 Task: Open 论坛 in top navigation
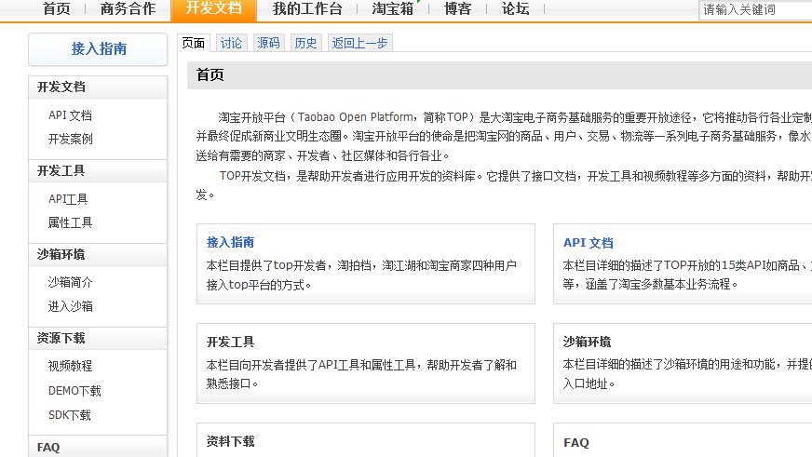[515, 8]
